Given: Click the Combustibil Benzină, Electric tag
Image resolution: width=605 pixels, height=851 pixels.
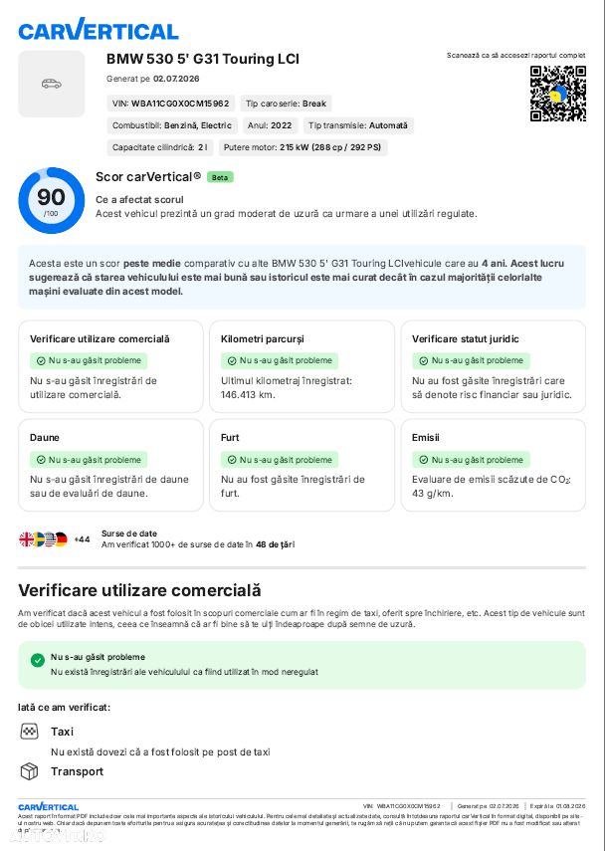Looking at the screenshot, I should [172, 125].
